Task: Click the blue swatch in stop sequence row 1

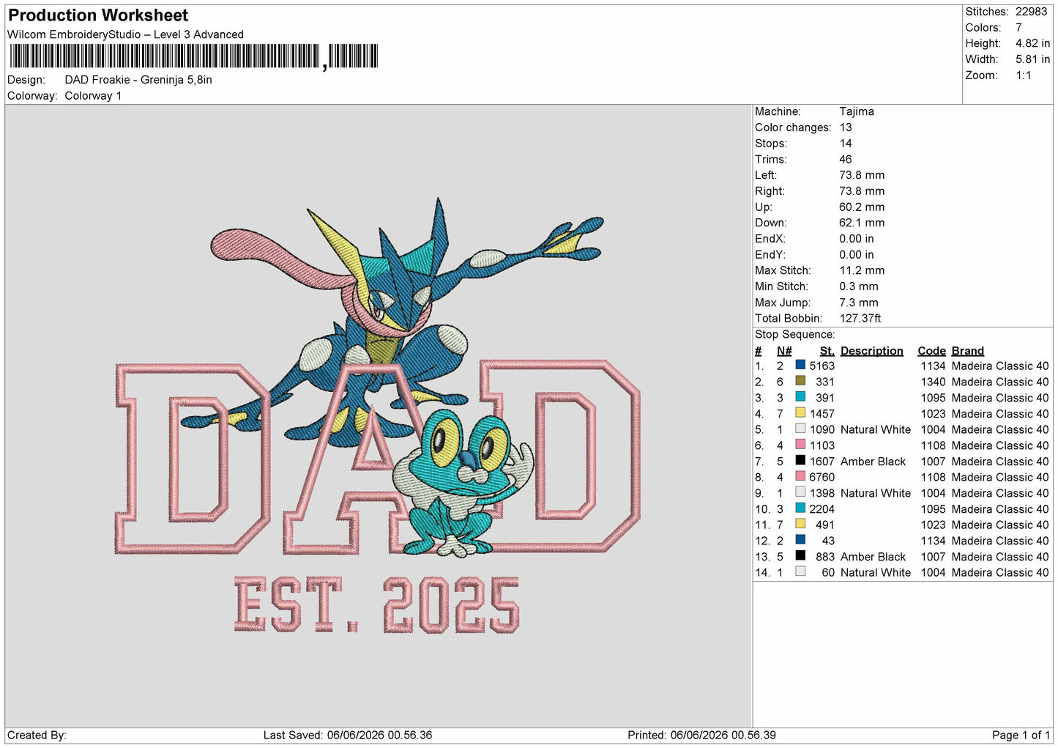Action: [800, 365]
